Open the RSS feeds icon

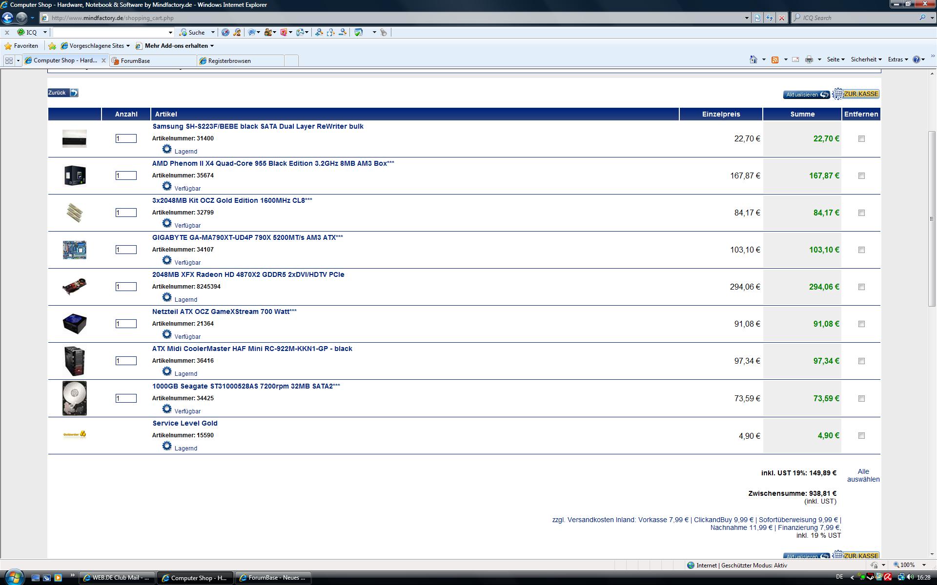click(x=774, y=59)
